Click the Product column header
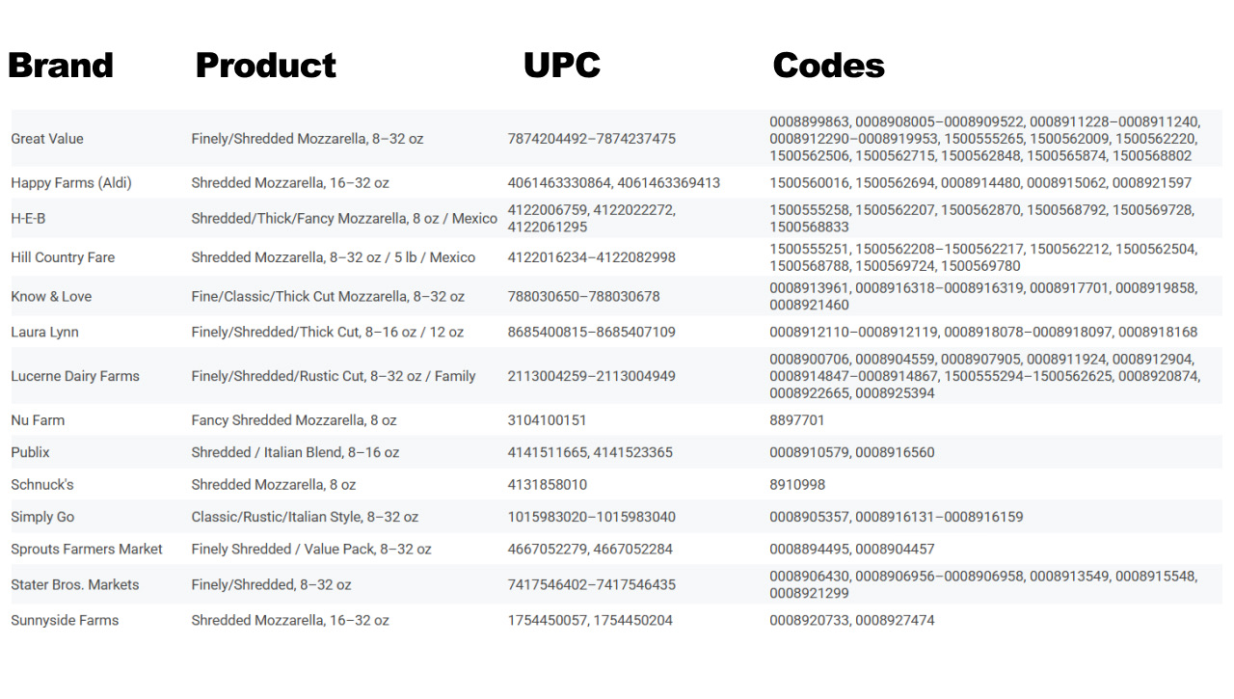This screenshot has width=1234, height=699. [x=265, y=66]
